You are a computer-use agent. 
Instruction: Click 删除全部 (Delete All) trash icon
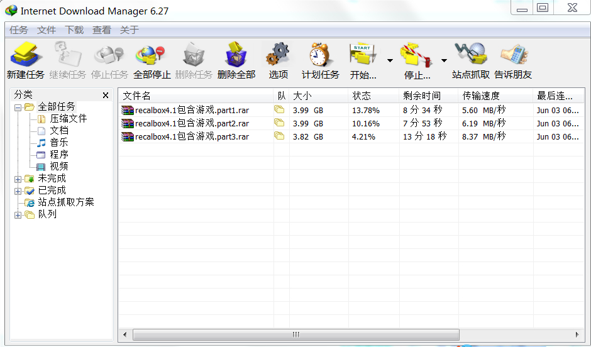click(x=236, y=55)
